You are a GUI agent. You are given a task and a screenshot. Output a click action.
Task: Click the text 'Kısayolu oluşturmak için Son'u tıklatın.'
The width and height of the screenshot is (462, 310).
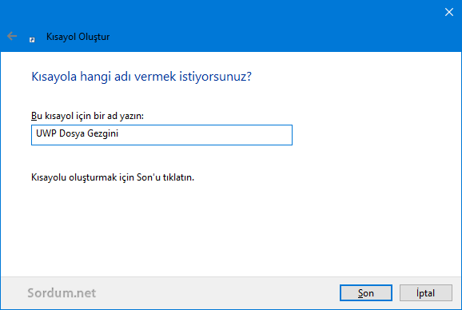(x=113, y=177)
